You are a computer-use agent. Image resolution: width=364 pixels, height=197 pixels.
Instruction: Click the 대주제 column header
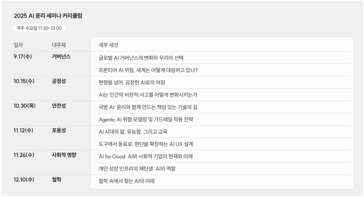pyautogui.click(x=59, y=45)
